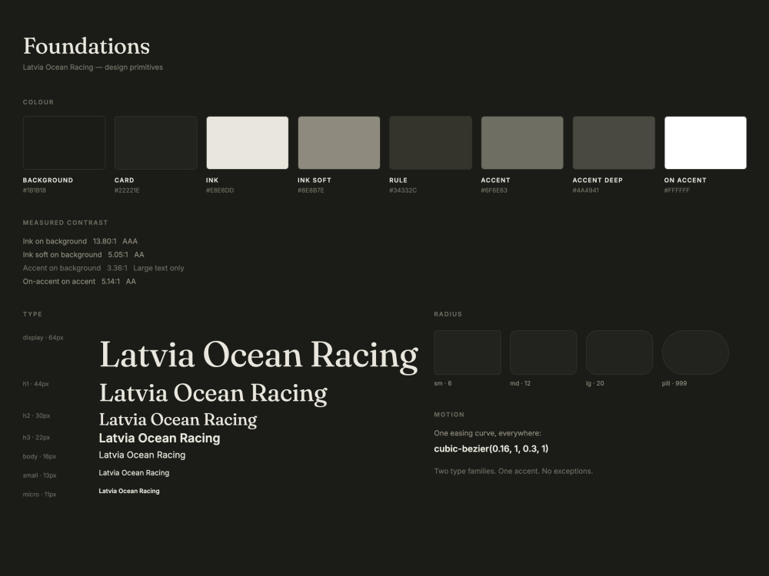Click the body-size Latvia Ocean Racing sample
This screenshot has width=769, height=576.
click(142, 455)
